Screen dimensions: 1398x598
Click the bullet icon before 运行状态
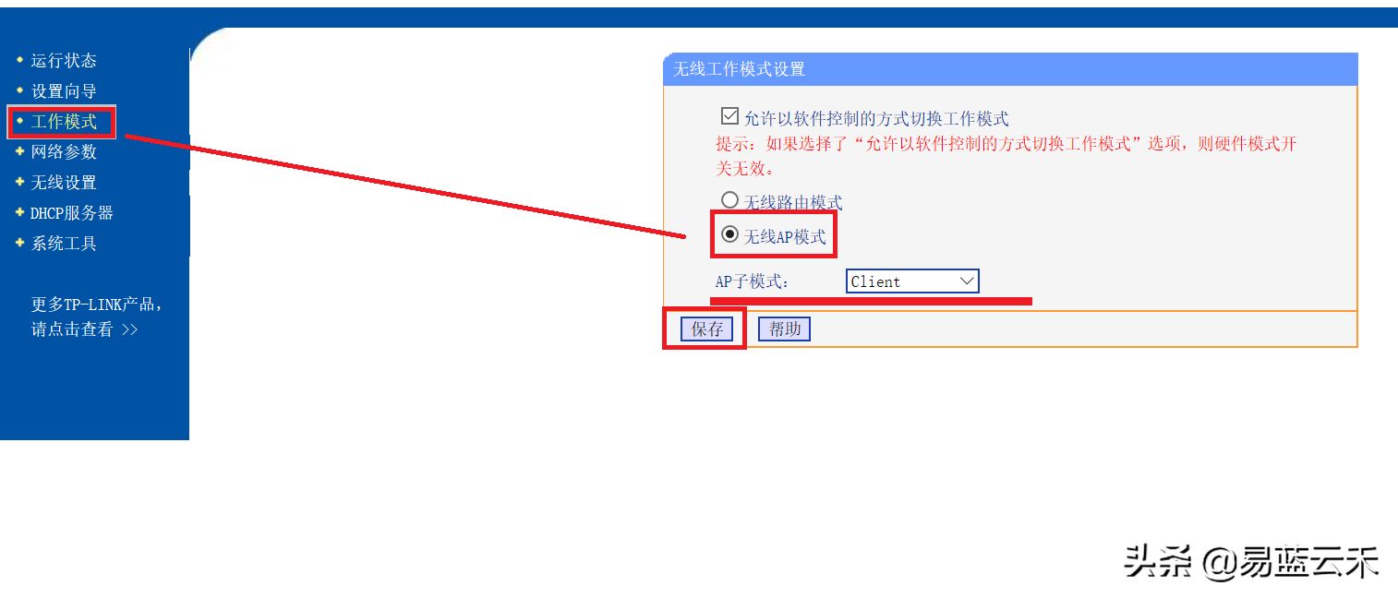[x=19, y=60]
